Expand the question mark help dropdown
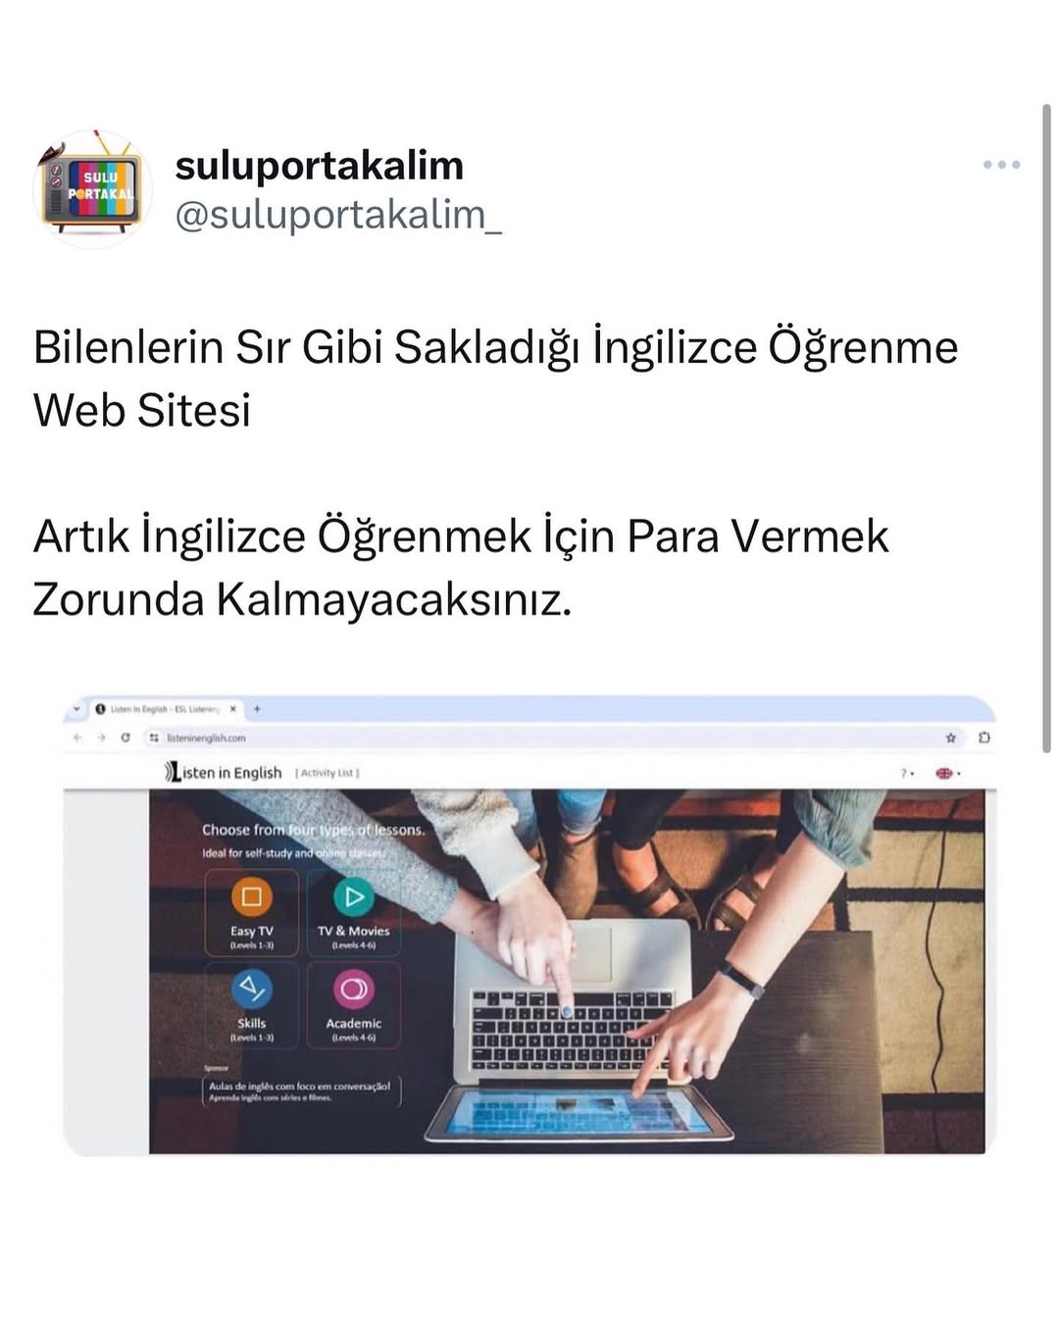1059x1324 pixels. click(x=908, y=773)
